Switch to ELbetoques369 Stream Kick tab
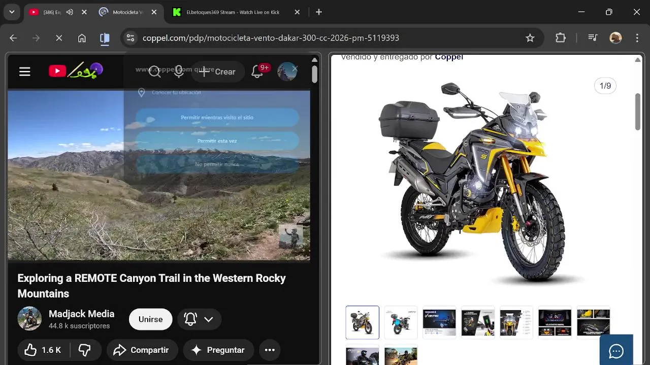The height and width of the screenshot is (365, 650). click(x=233, y=12)
